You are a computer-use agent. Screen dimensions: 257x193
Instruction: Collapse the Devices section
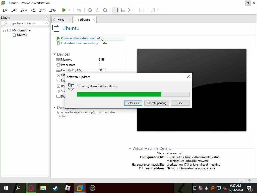54,54
